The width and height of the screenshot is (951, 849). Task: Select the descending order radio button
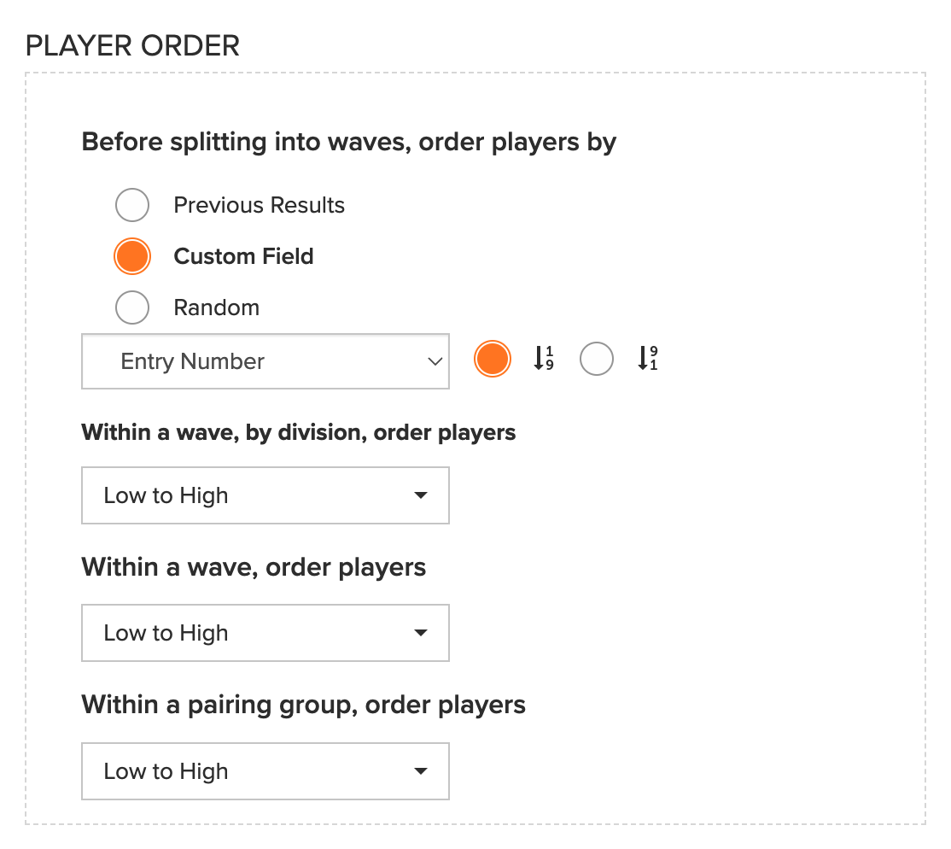(597, 359)
